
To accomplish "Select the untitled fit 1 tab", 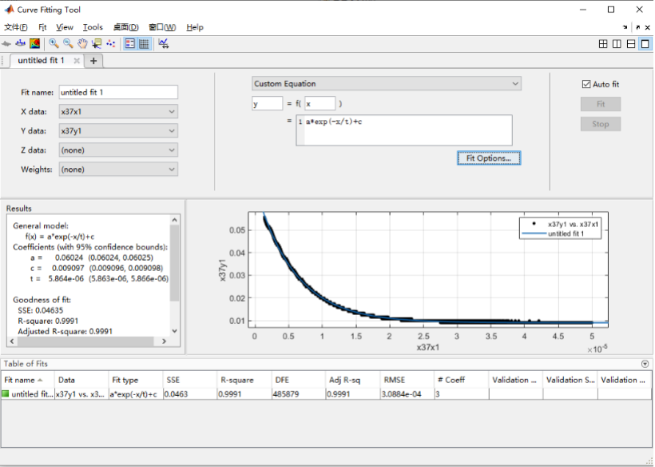I will click(x=42, y=61).
